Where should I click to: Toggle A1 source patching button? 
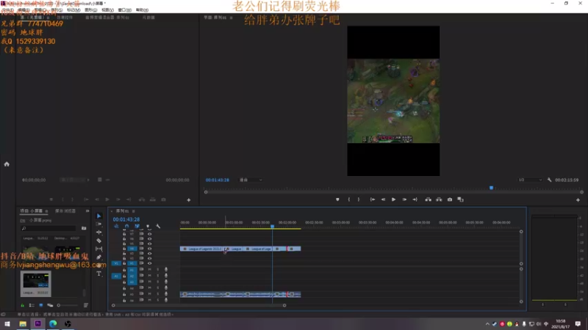[116, 276]
